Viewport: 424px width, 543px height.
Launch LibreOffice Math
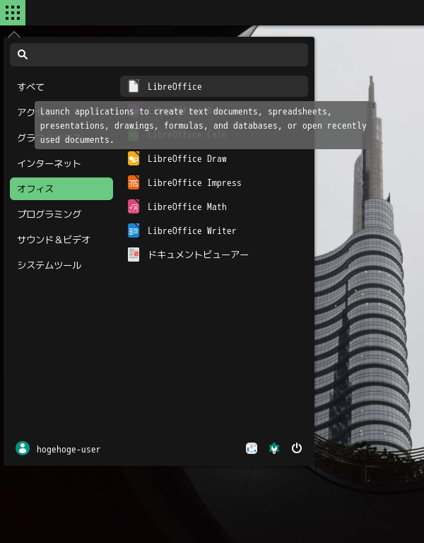coord(214,206)
